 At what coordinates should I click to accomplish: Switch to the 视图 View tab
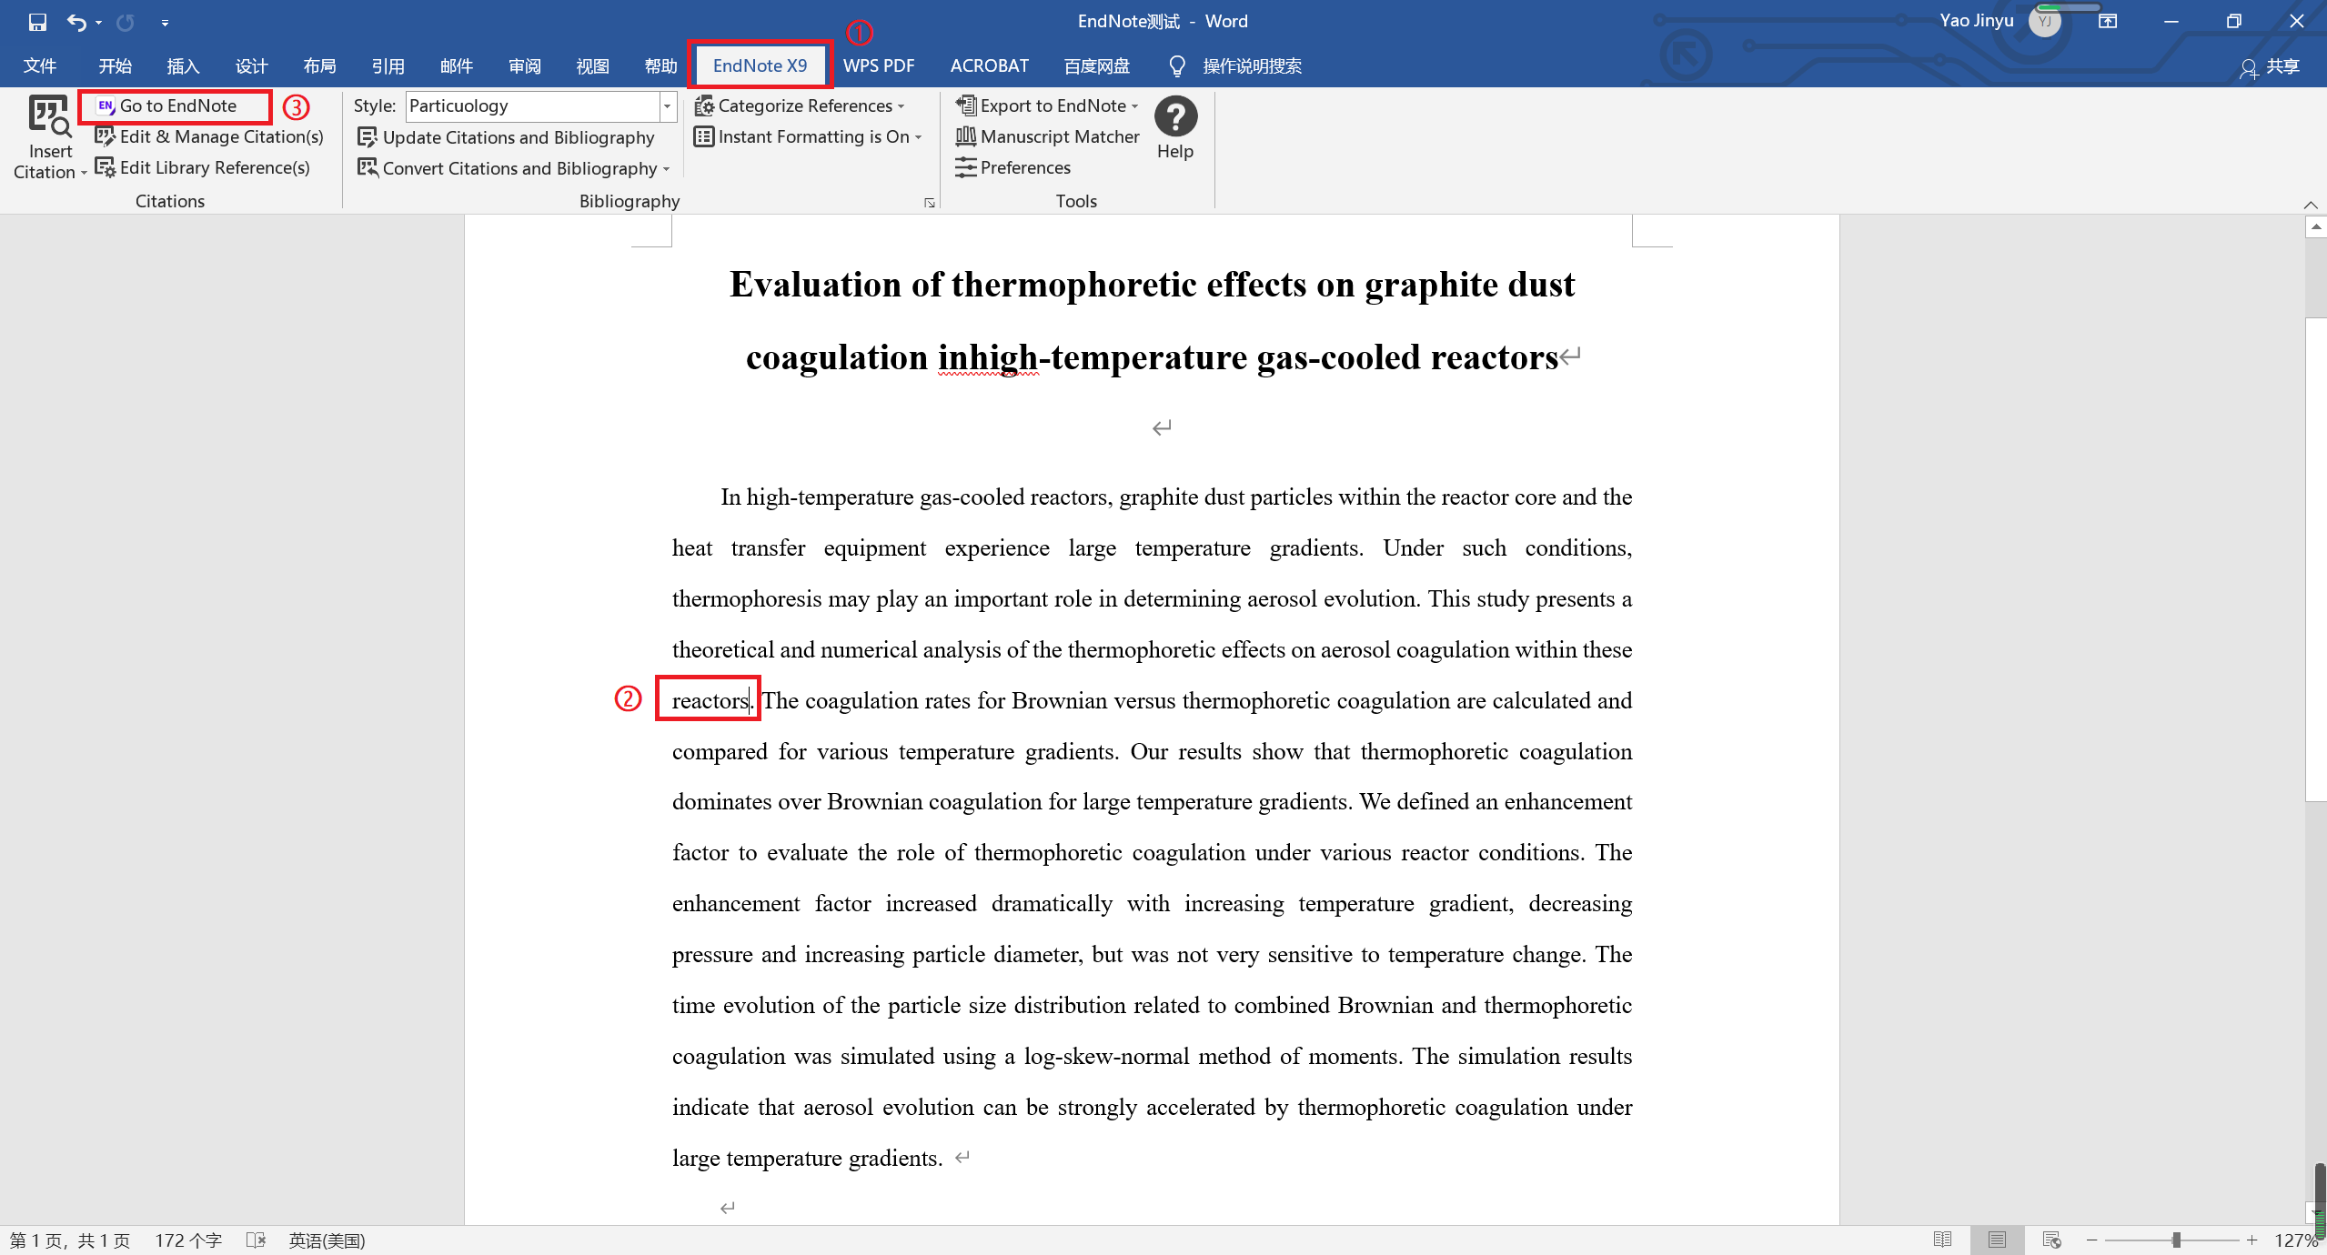pyautogui.click(x=592, y=65)
